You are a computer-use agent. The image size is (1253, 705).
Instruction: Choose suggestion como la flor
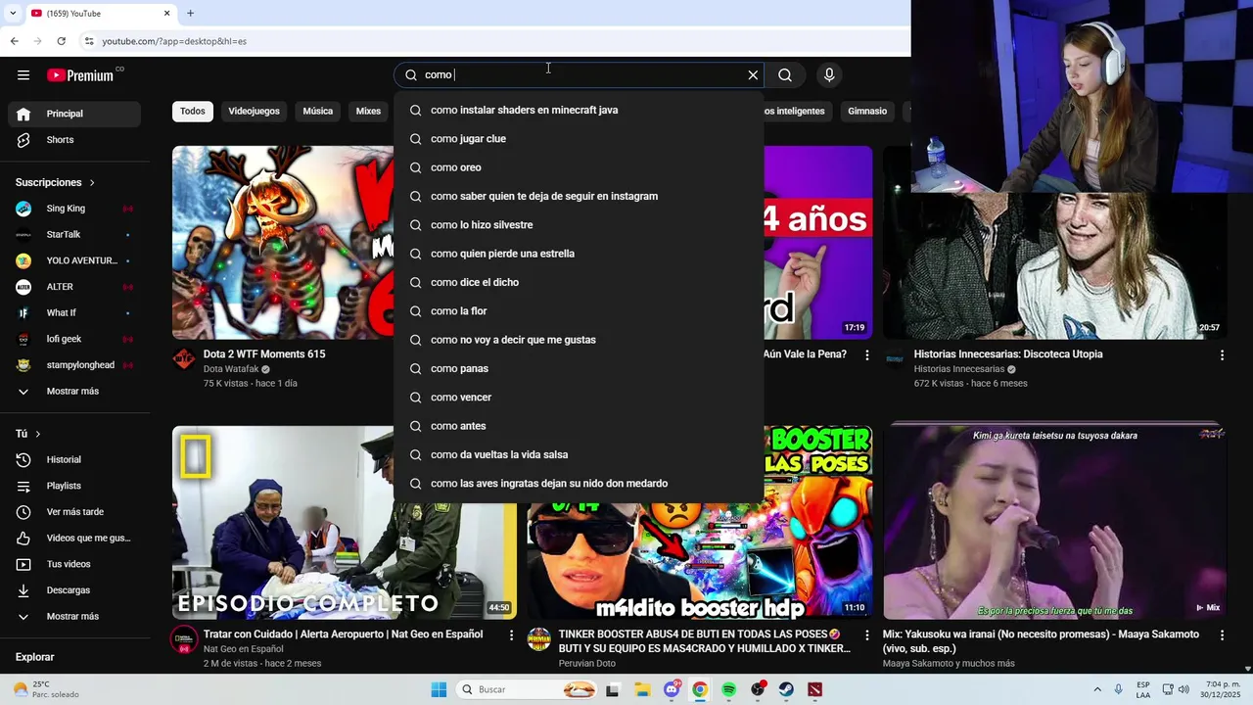click(x=579, y=311)
